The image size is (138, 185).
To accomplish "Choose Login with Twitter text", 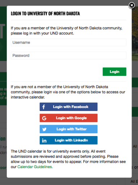I will [x=71, y=129].
